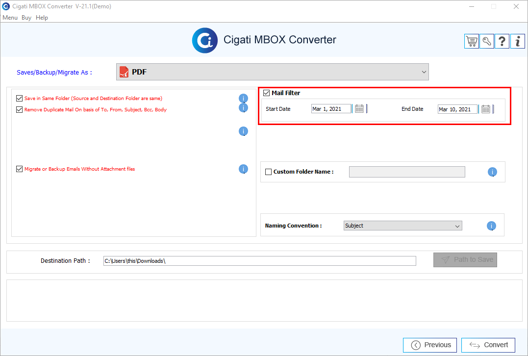The height and width of the screenshot is (356, 528).
Task: Disable the Mail Filter checkbox
Action: [266, 93]
